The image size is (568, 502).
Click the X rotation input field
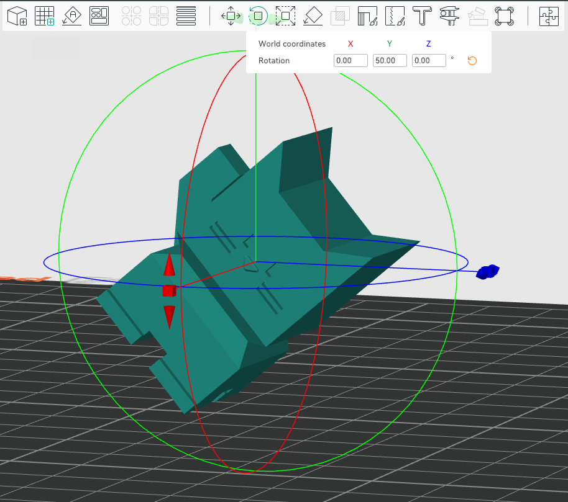click(x=350, y=61)
